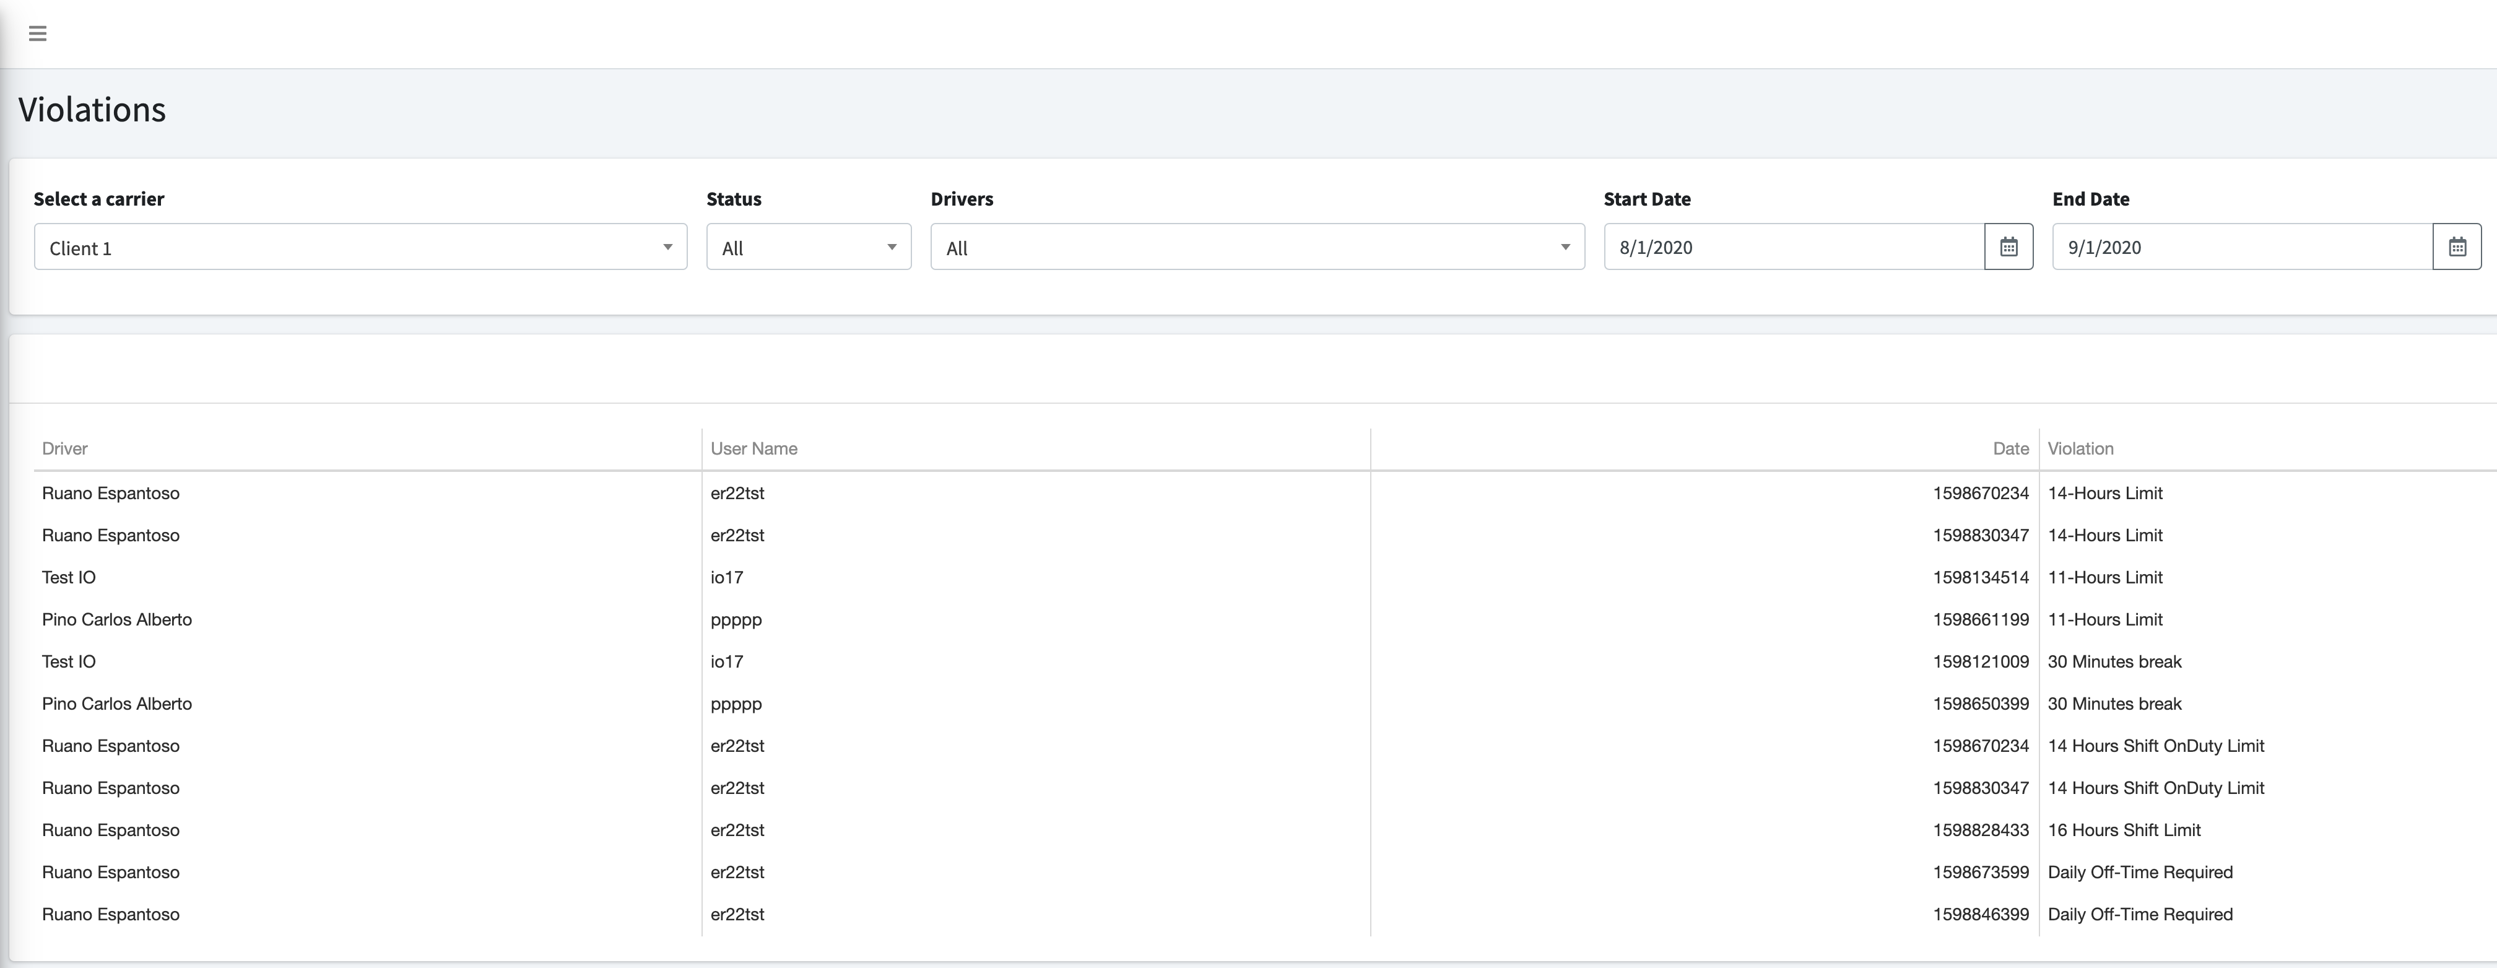
Task: Sort by the User Name column header
Action: pyautogui.click(x=754, y=448)
